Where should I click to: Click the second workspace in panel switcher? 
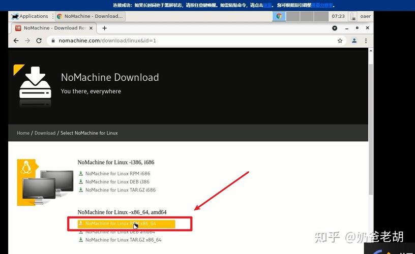(x=293, y=16)
